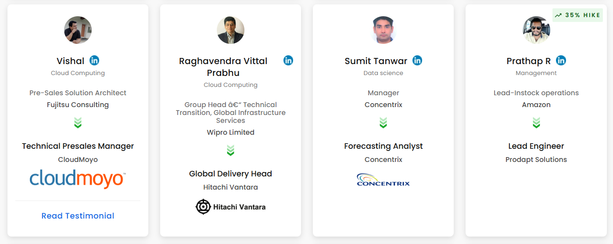Open the Read Testimonial link

78,216
